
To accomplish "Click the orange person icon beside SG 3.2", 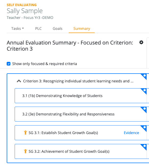I will coord(25,151).
